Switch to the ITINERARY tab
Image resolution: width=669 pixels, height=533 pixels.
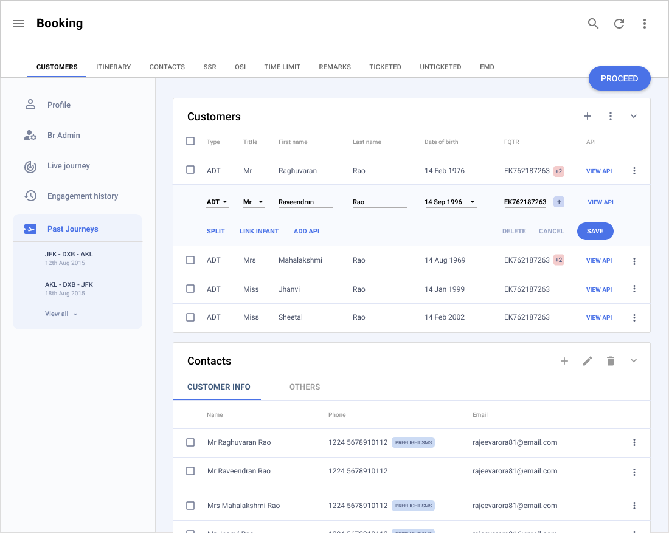(x=114, y=67)
